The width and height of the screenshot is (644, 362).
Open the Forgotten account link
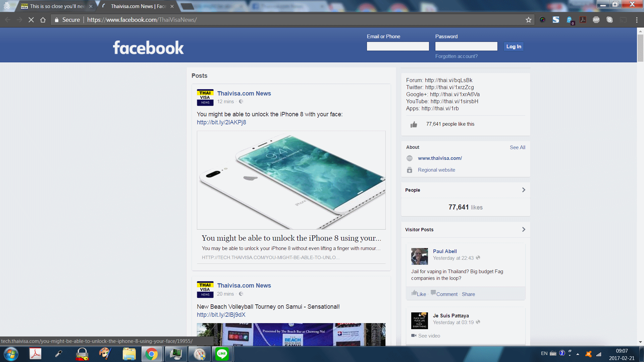point(457,56)
